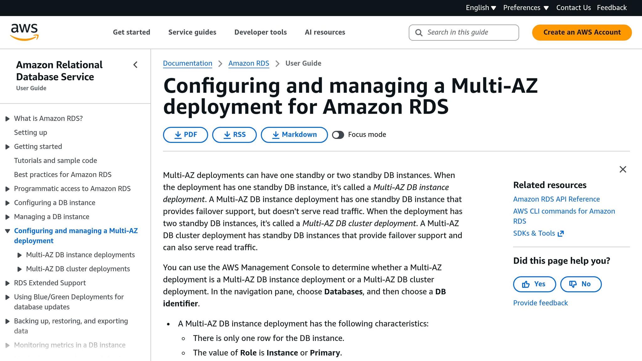Screen dimensions: 642x361
Task: Click the search magnifier icon
Action: pyautogui.click(x=418, y=33)
